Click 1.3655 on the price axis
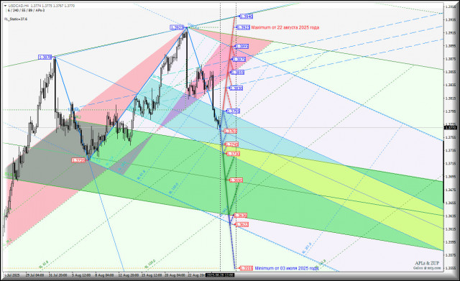This screenshot has width=460, height=281. (451, 203)
